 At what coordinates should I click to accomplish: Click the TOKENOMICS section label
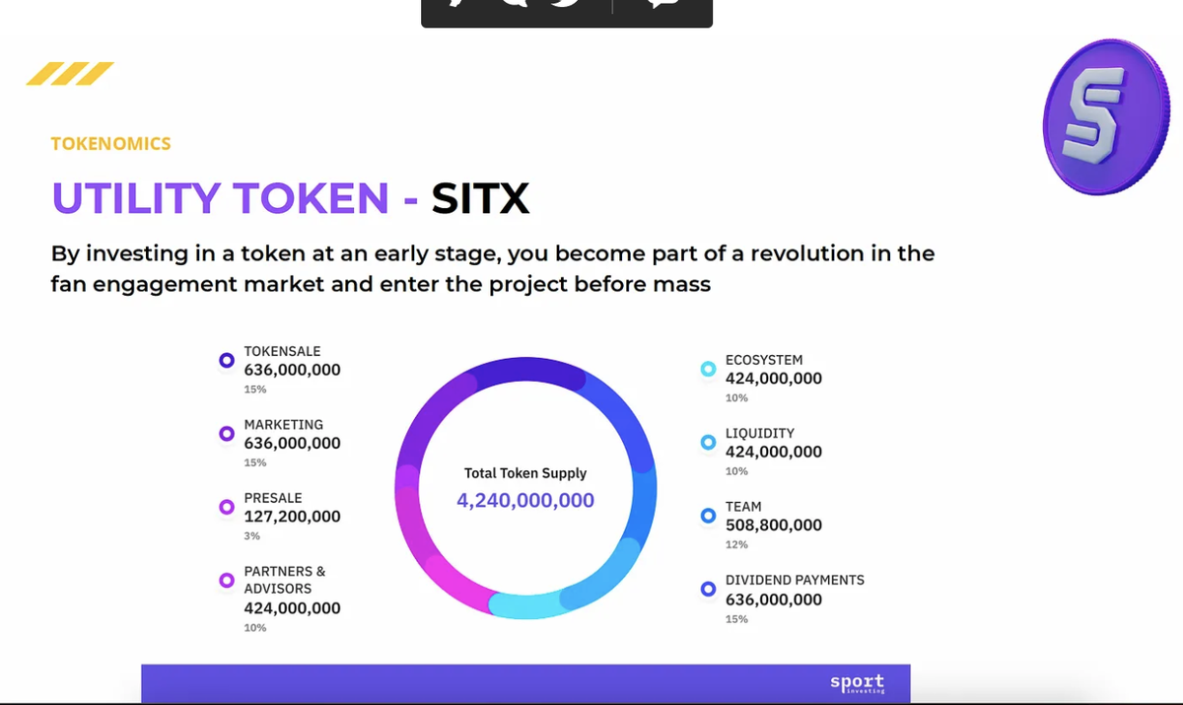pyautogui.click(x=110, y=144)
